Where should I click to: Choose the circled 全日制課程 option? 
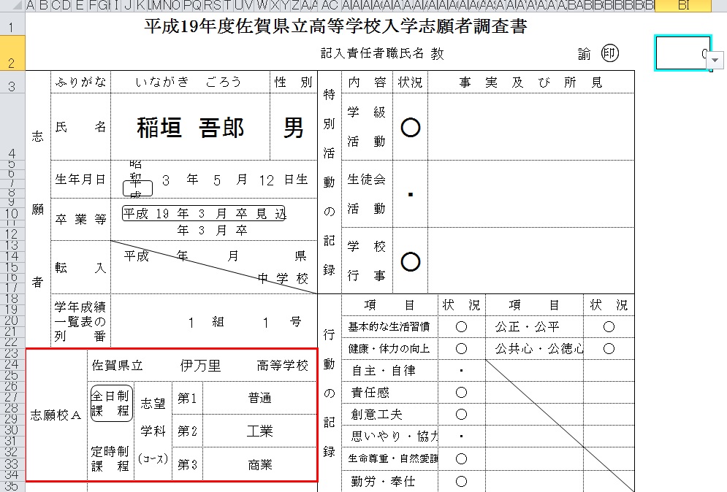coord(111,403)
